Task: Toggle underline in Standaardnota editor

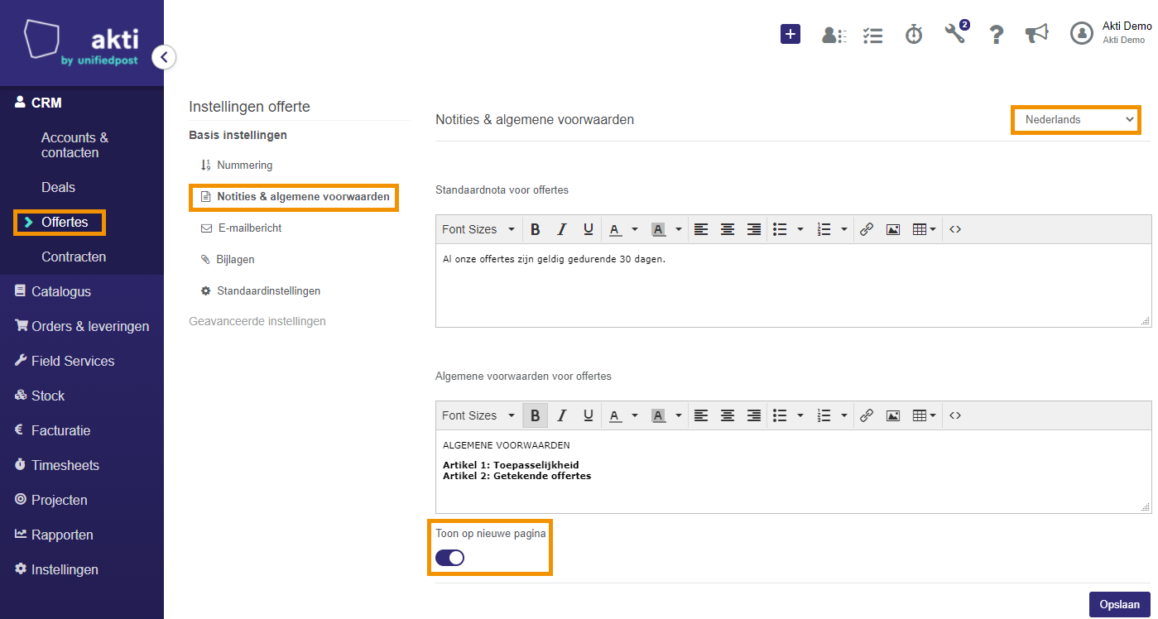Action: click(x=589, y=229)
